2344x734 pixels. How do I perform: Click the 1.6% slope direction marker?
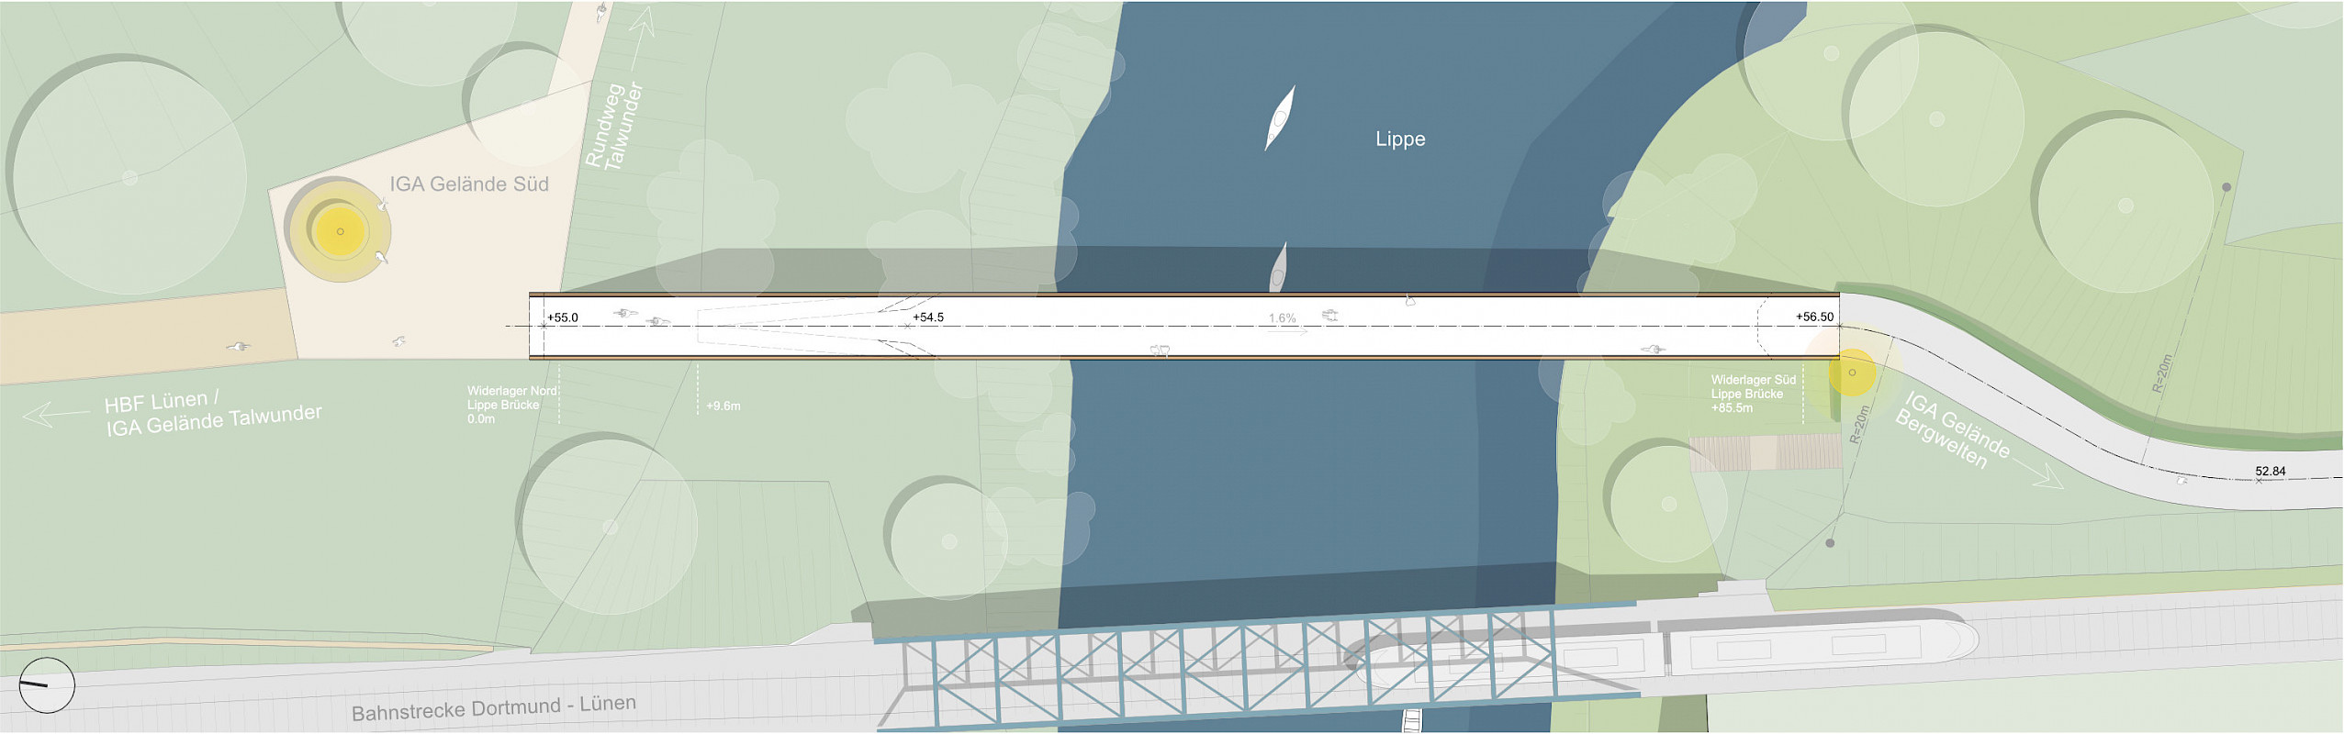coord(1284,323)
